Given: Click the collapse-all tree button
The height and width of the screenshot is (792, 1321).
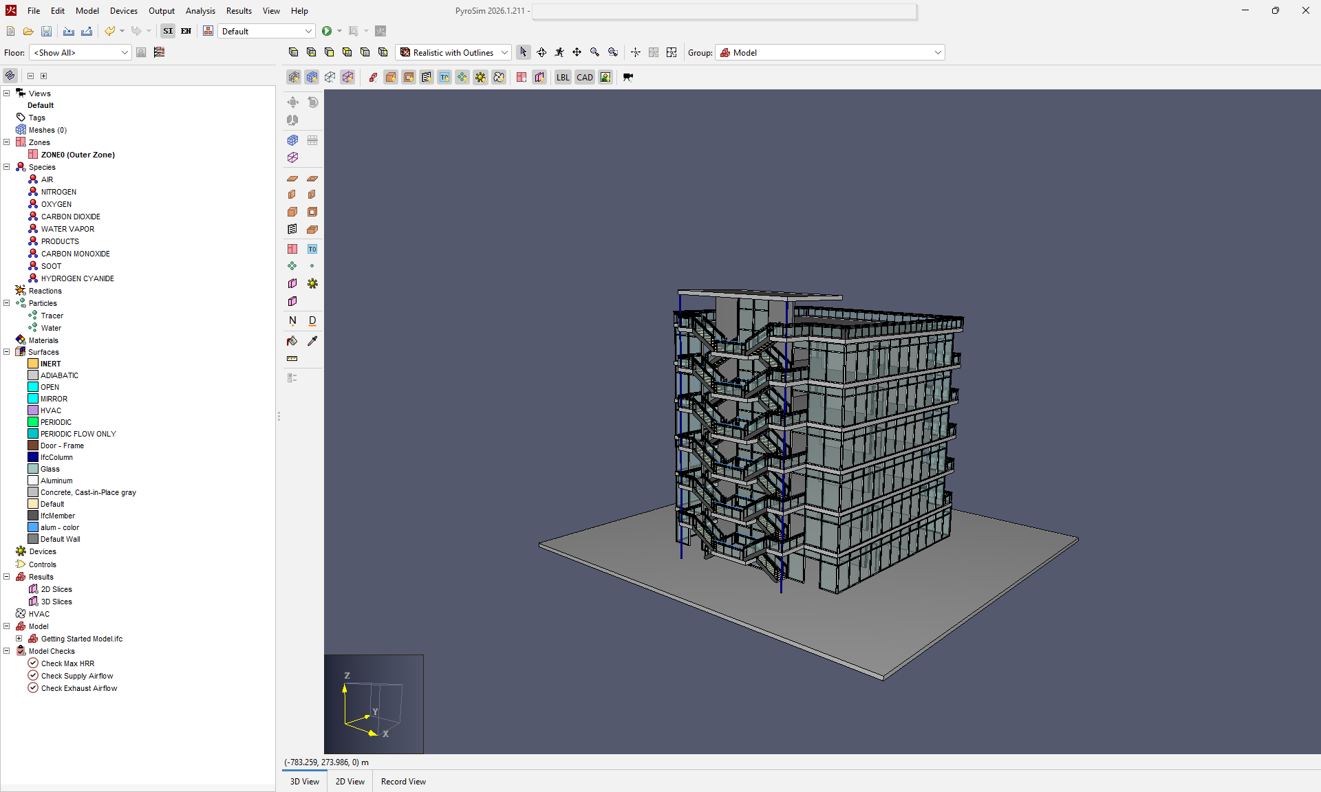Looking at the screenshot, I should pos(30,76).
